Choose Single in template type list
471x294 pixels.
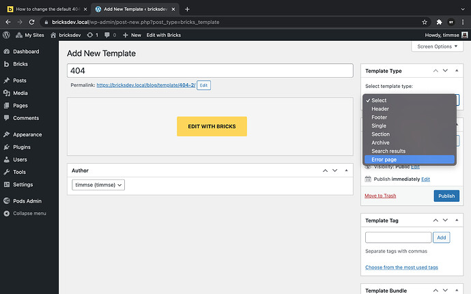(x=410, y=126)
